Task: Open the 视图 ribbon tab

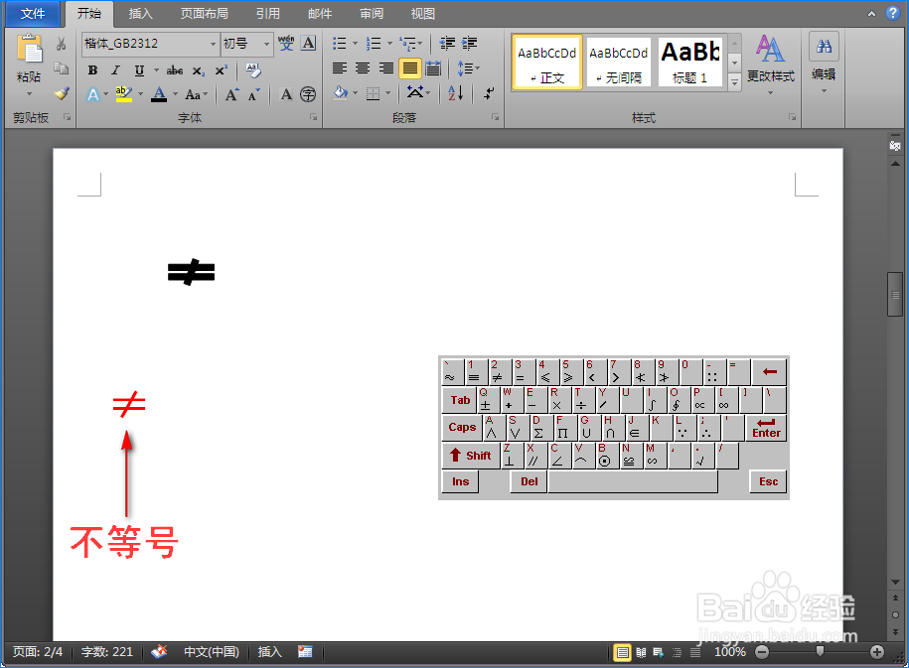Action: pyautogui.click(x=422, y=13)
